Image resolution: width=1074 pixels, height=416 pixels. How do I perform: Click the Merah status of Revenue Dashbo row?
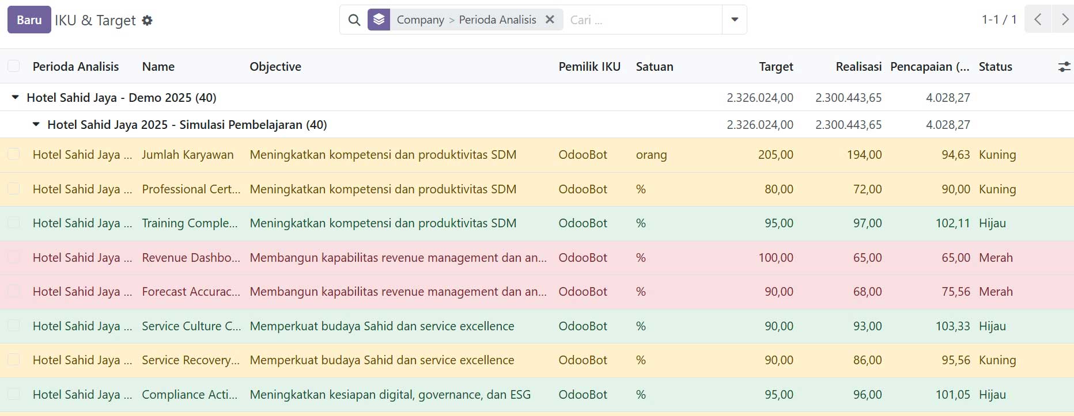click(x=996, y=257)
